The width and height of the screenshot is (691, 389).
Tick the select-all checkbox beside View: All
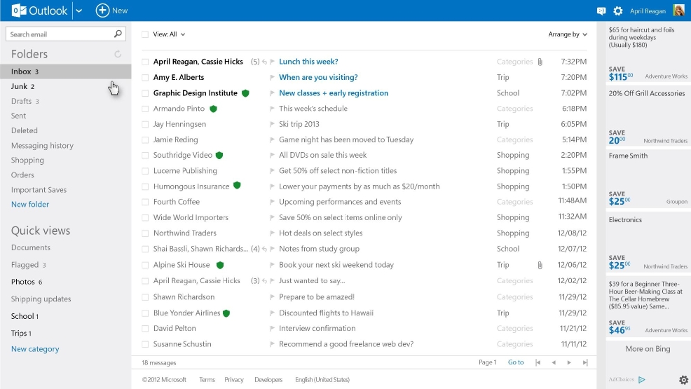coord(145,34)
